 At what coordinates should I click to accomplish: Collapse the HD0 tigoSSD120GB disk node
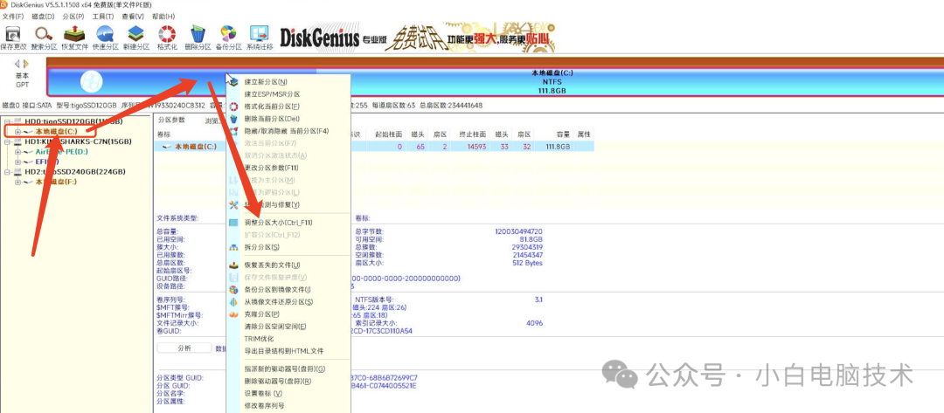click(x=7, y=121)
